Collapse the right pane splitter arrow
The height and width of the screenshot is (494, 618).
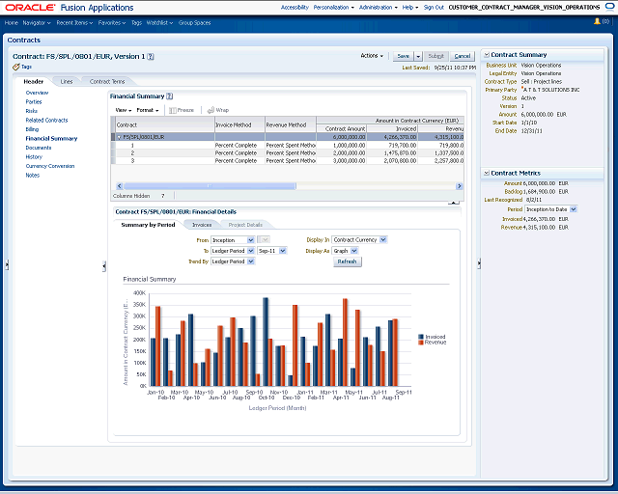click(479, 263)
